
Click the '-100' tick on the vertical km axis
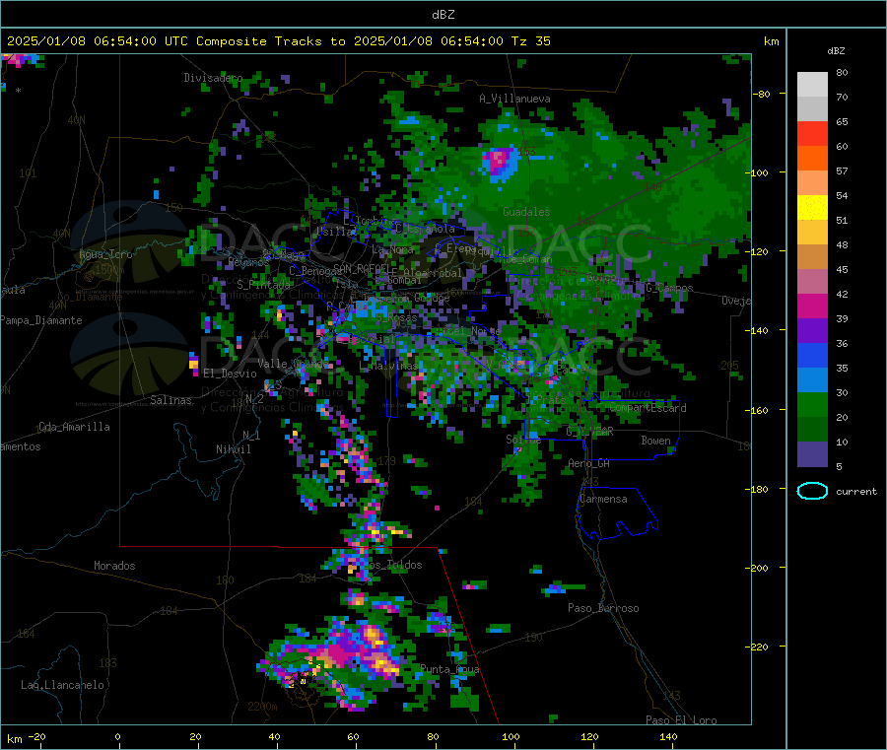(x=758, y=172)
